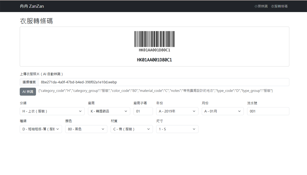Open the 材質 dropdown showing C - 棉

point(131,129)
